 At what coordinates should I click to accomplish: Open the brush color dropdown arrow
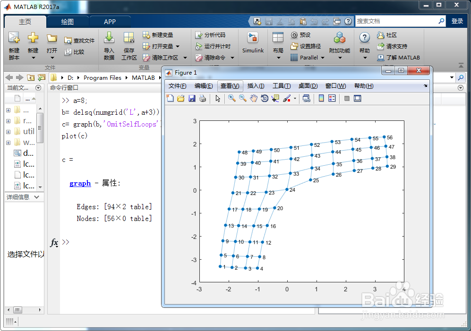(x=295, y=99)
